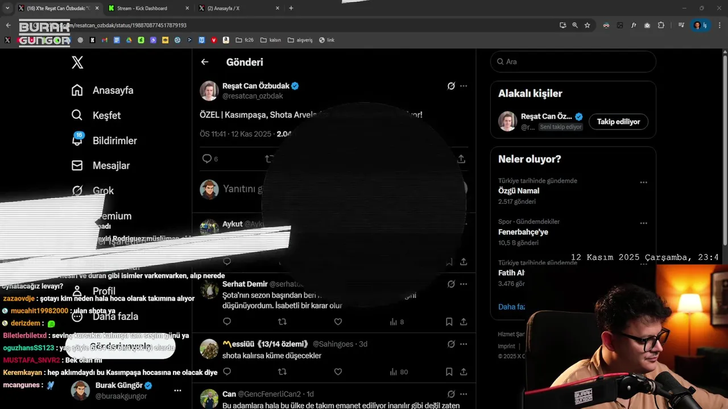The width and height of the screenshot is (728, 409).
Task: Open Grok explanation on Reşat Can Özbudak's post
Action: (x=450, y=86)
